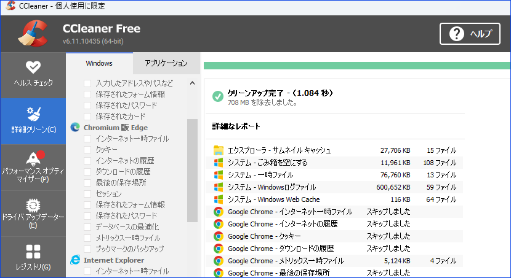Click Chrome icon beside 最後の保存場所 row
Viewport: 511px width, 278px height.
[x=219, y=273]
